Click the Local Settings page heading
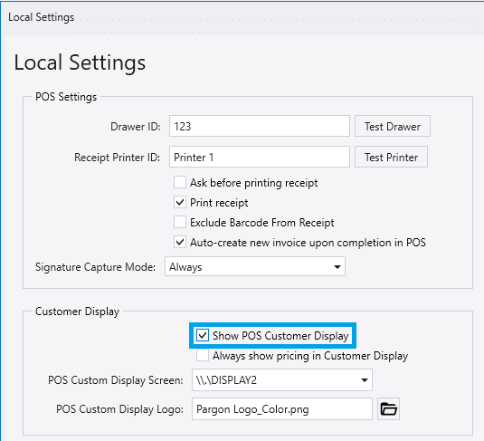The height and width of the screenshot is (441, 484). (x=80, y=62)
